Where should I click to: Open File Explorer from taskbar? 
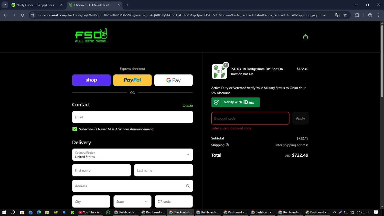coord(47,212)
